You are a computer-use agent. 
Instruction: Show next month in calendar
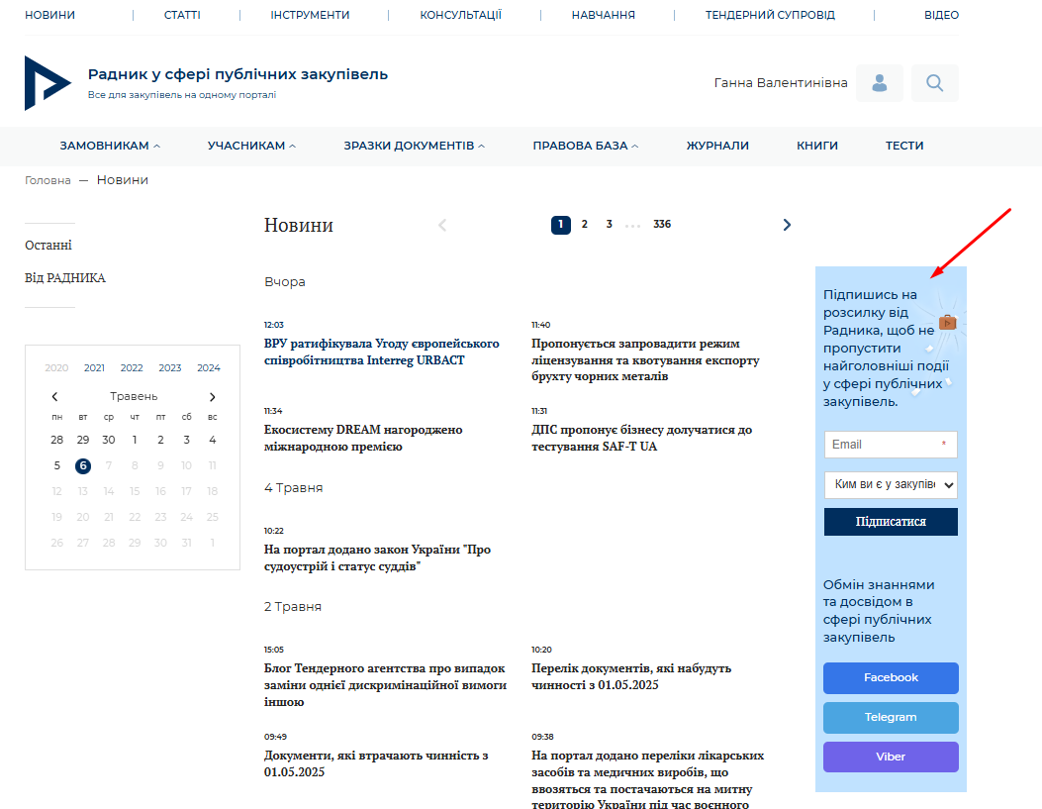(212, 397)
